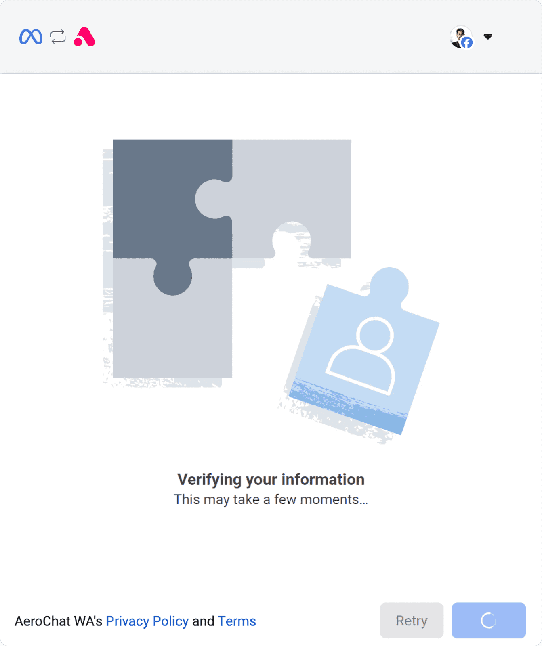Click the dark slate puzzle piece
The height and width of the screenshot is (646, 542).
pos(173,210)
